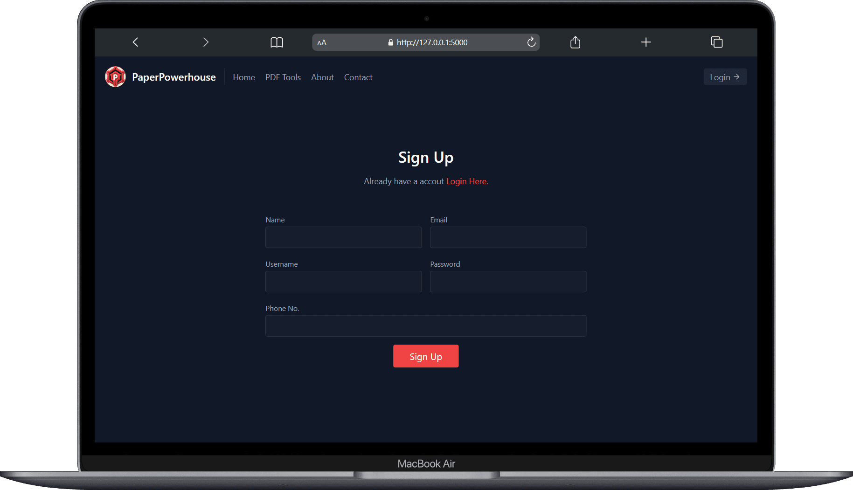Follow the Login Here link
The height and width of the screenshot is (490, 853).
click(467, 181)
